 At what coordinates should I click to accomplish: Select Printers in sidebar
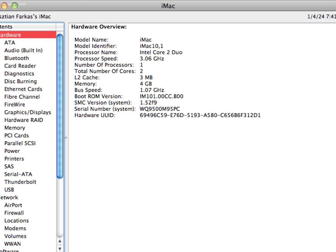[14, 159]
